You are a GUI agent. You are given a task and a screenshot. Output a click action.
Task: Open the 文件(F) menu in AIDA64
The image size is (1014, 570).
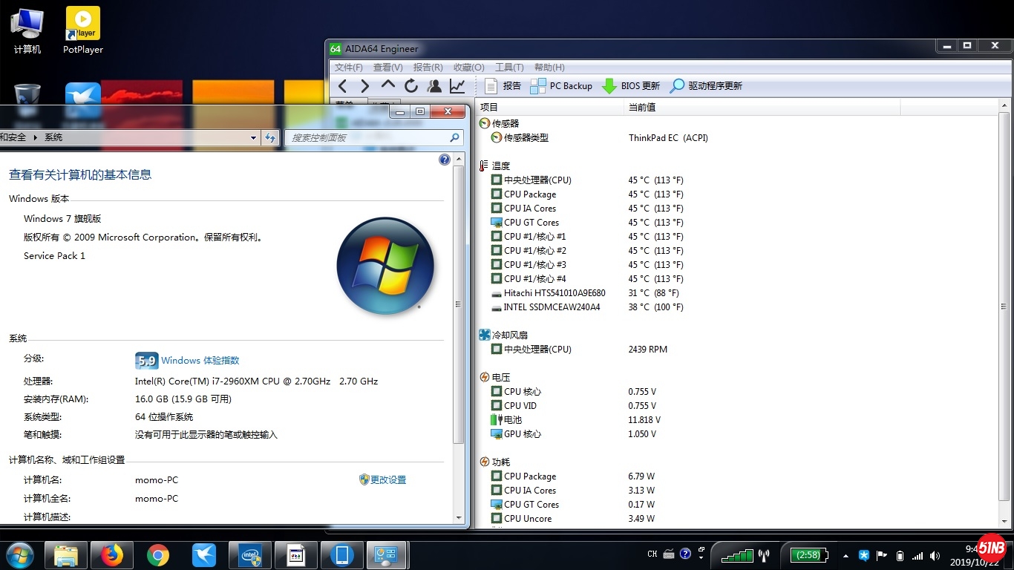(349, 68)
